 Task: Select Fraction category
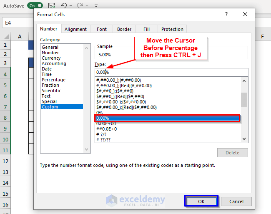[62, 85]
